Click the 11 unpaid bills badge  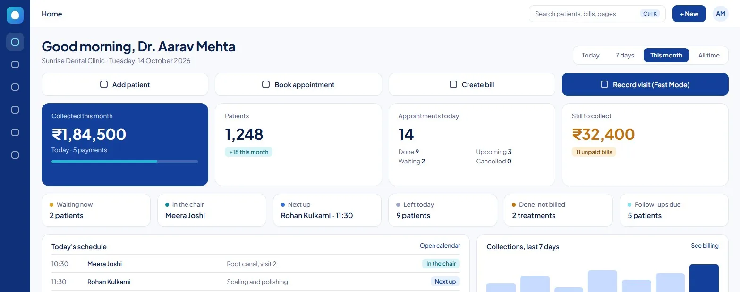coord(594,152)
